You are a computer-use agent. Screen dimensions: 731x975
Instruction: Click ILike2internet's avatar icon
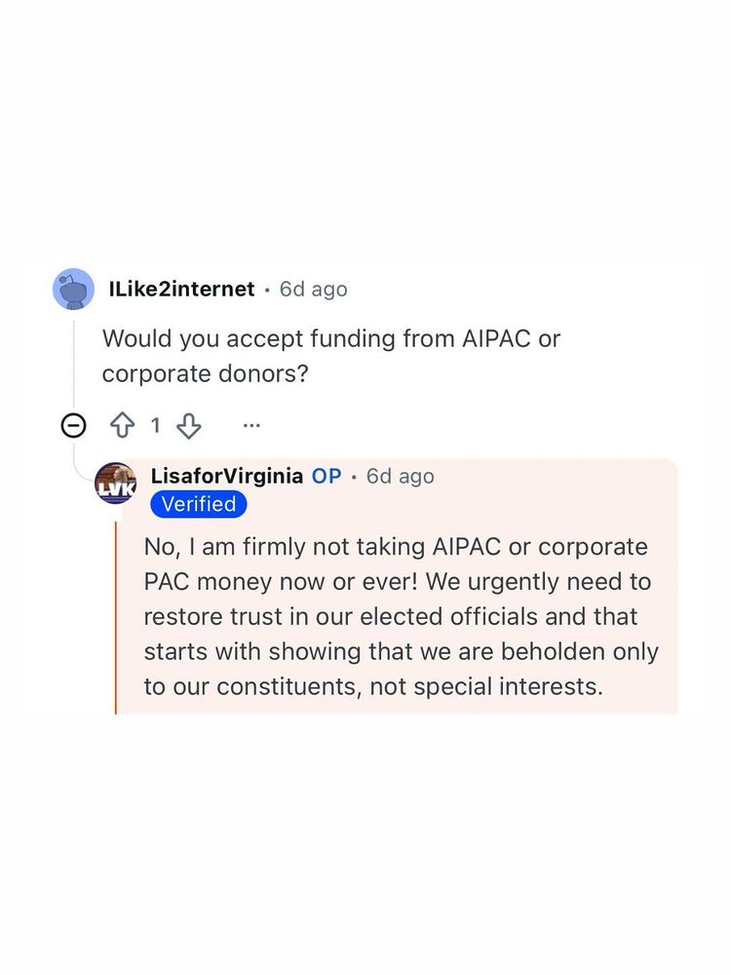(73, 289)
